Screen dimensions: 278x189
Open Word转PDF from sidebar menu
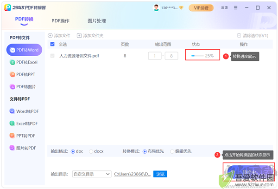[x=24, y=111]
